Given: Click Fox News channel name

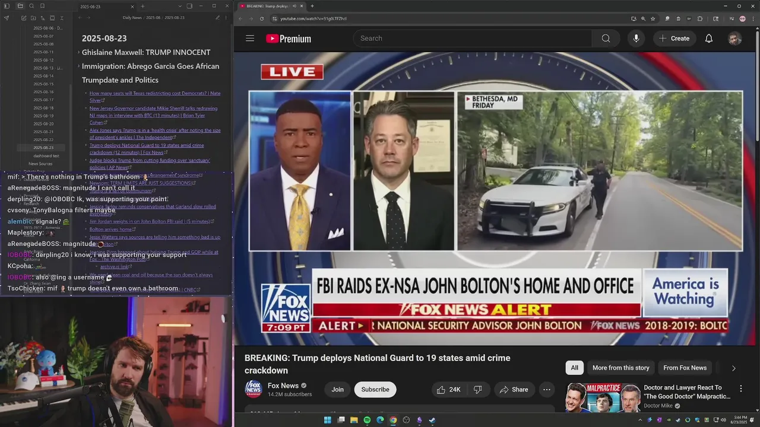Looking at the screenshot, I should pyautogui.click(x=283, y=385).
